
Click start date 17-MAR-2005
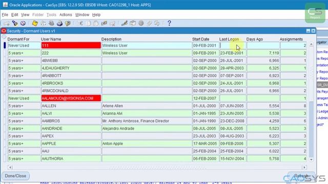206,144
